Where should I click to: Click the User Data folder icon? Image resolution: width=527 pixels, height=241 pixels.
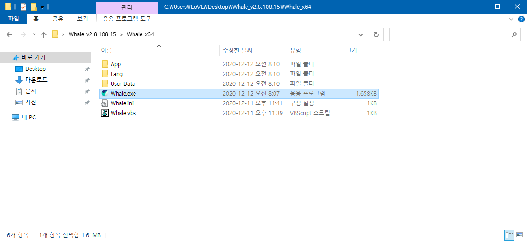click(105, 83)
